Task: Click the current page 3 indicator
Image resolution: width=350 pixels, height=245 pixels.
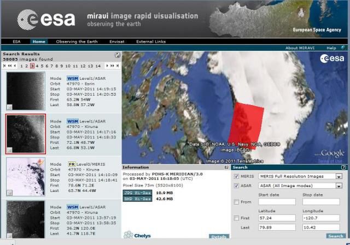Action: 32,66
